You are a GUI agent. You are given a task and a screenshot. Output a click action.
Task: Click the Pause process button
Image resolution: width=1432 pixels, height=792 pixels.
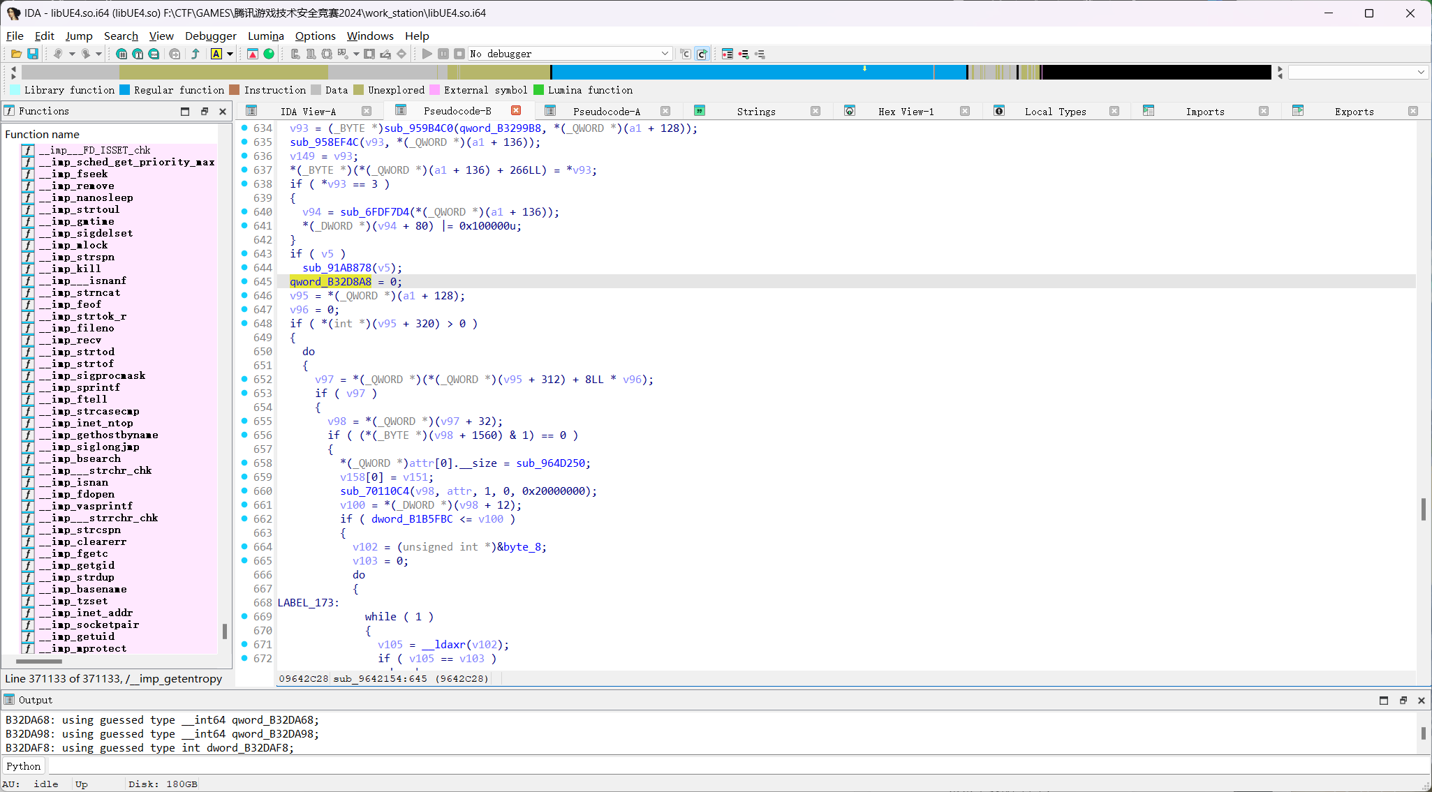click(443, 54)
